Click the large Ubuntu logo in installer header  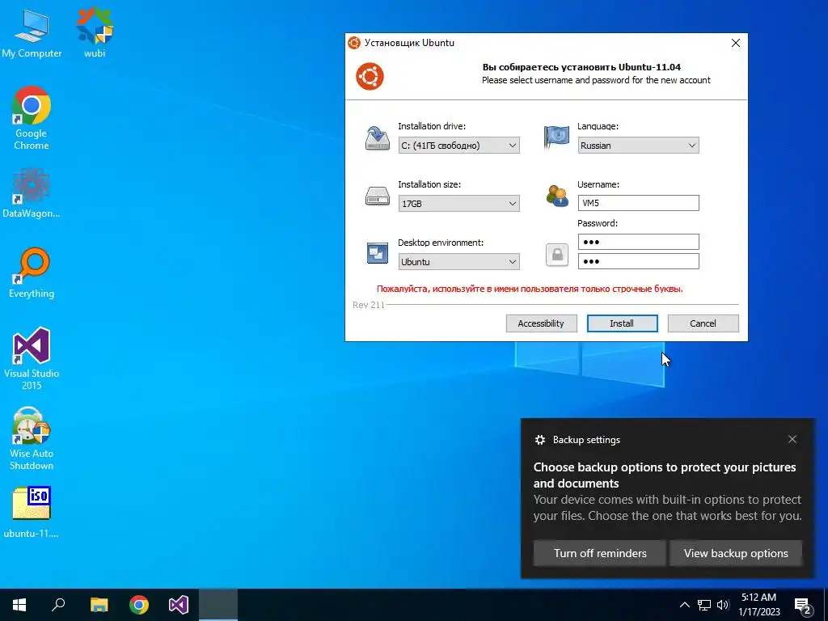[370, 76]
